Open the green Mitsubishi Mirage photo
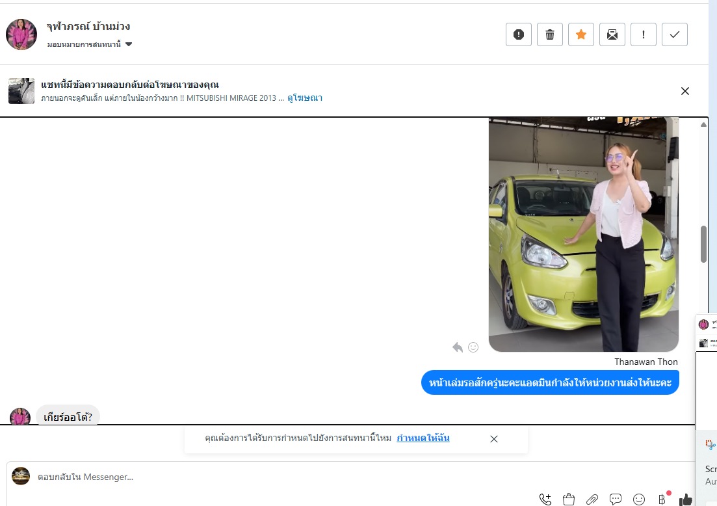The width and height of the screenshot is (717, 506). coord(583,234)
